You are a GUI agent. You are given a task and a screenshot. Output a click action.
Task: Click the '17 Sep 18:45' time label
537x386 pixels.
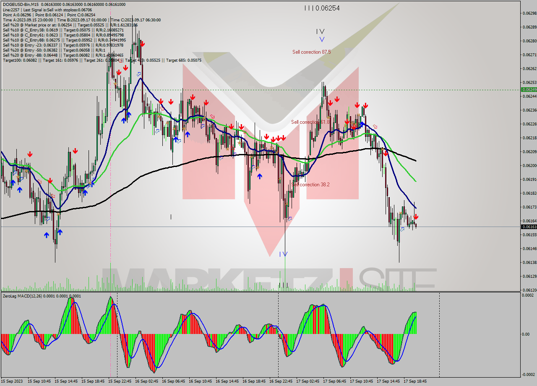click(415, 381)
